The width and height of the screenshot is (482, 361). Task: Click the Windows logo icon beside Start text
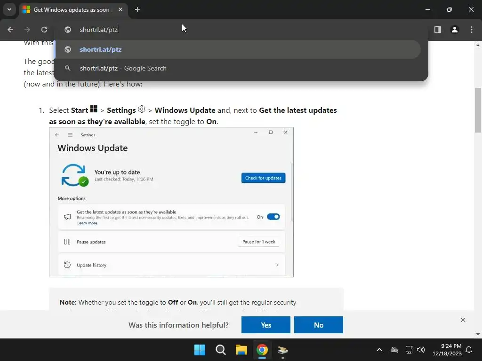click(x=94, y=109)
